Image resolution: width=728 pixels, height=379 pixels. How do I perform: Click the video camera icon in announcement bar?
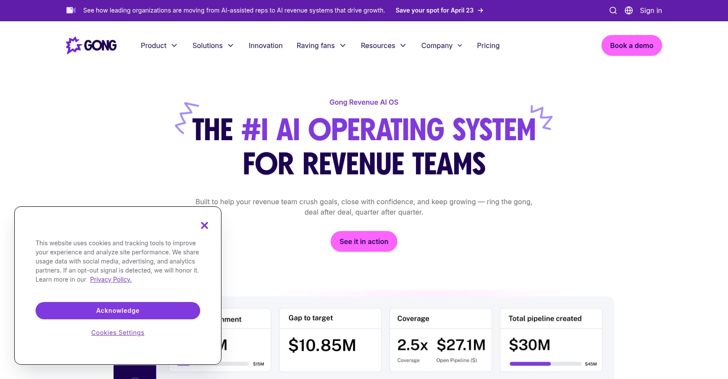(x=71, y=10)
